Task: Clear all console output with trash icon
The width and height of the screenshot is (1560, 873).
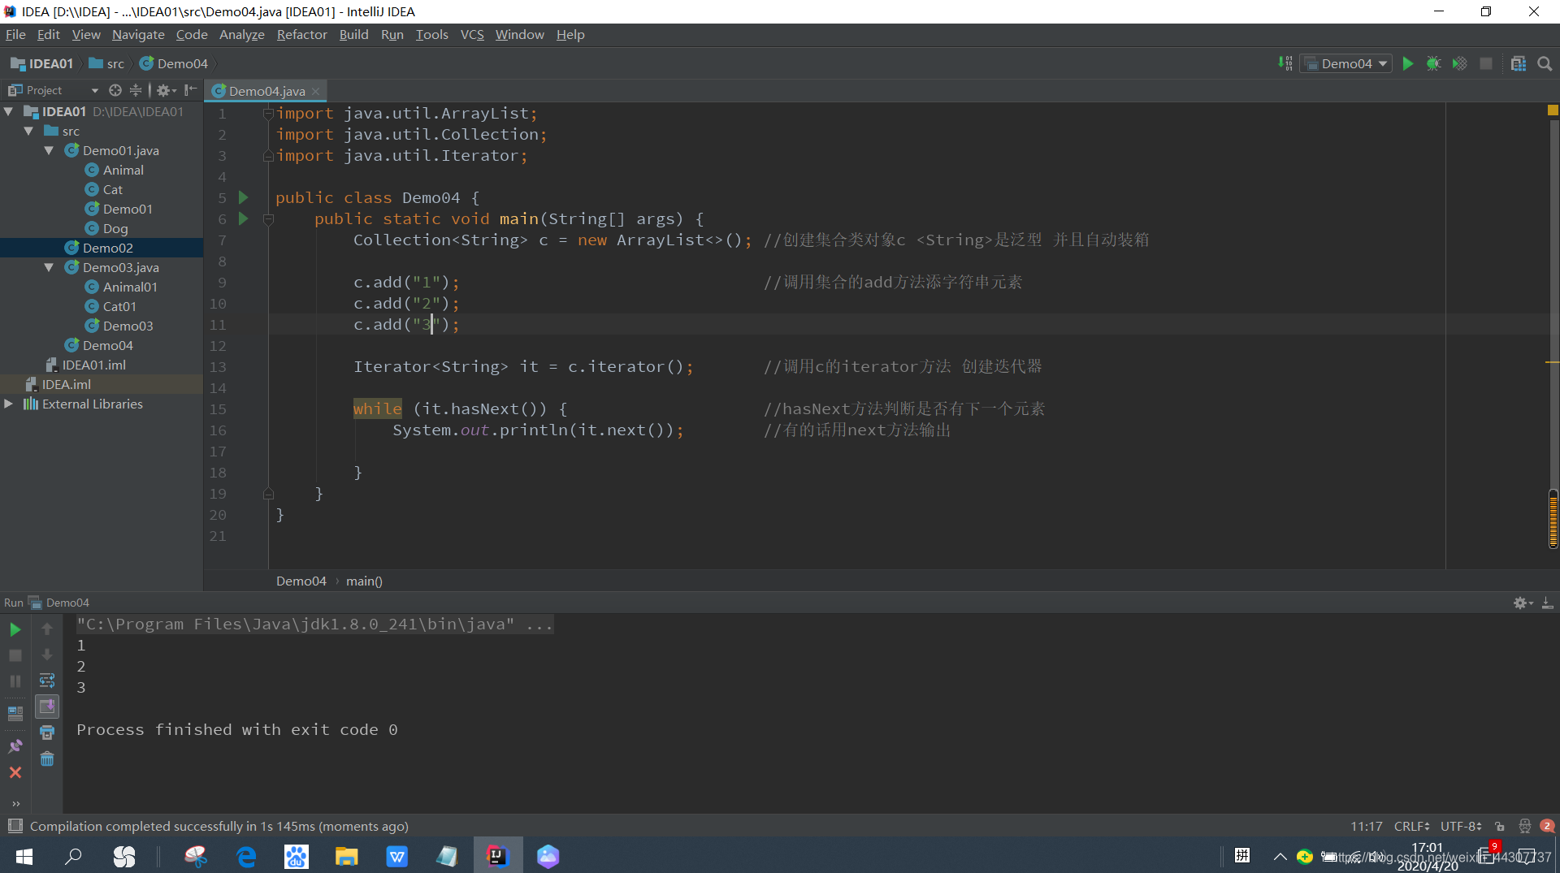Action: click(47, 758)
